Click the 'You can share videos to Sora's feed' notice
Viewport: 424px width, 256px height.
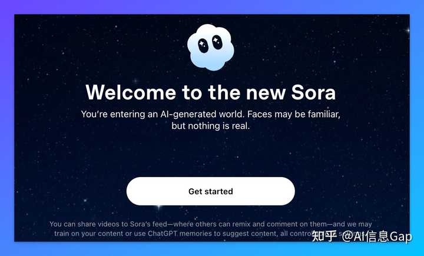click(110, 224)
